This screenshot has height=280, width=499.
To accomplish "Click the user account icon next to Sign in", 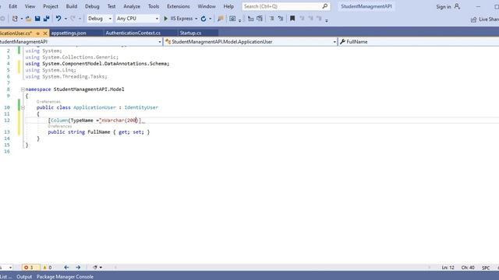I will 457,6.
